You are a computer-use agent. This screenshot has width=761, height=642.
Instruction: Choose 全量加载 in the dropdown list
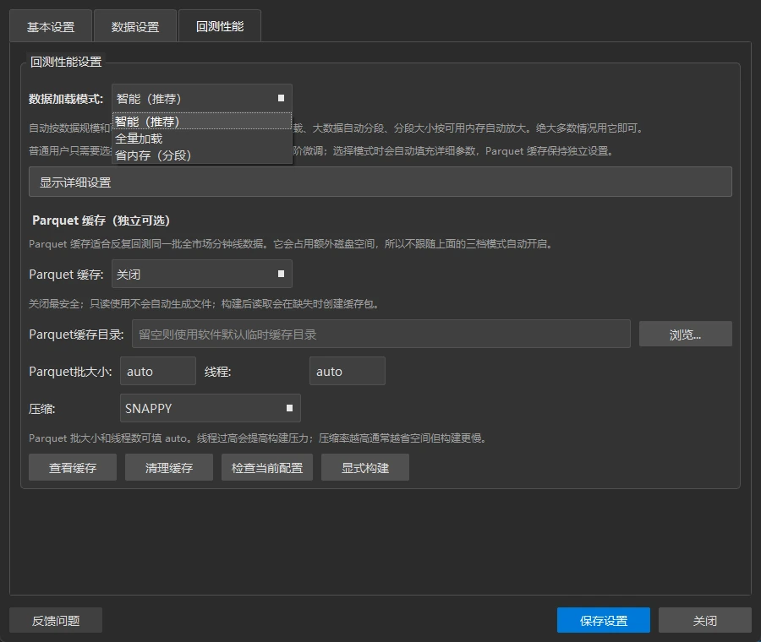point(202,139)
